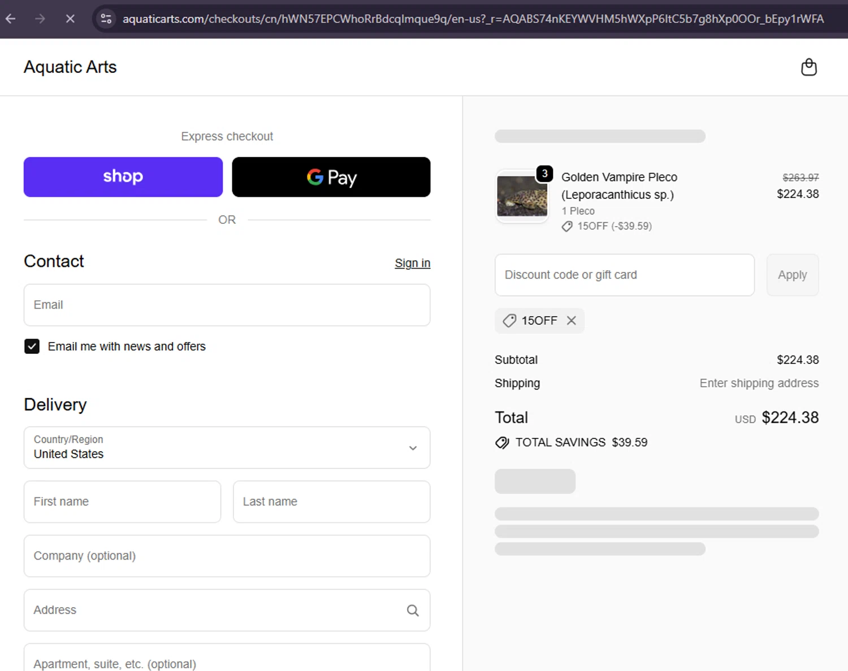Open site information icon in address bar
This screenshot has width=848, height=671.
tap(106, 19)
